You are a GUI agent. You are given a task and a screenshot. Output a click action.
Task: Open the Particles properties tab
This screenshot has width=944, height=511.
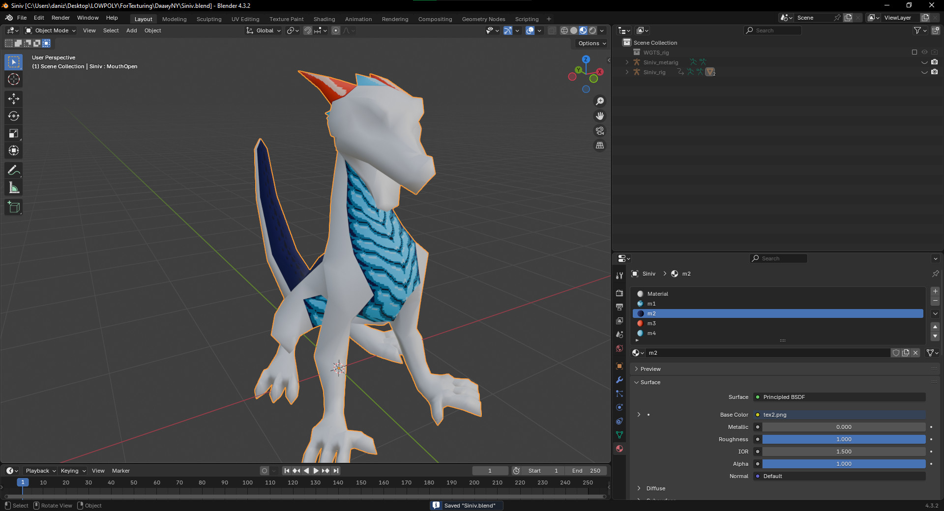pyautogui.click(x=619, y=394)
